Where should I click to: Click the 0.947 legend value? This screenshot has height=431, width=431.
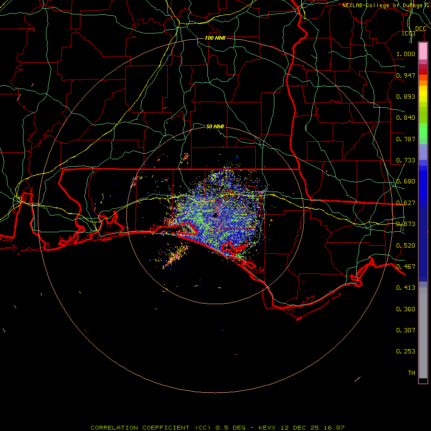[x=406, y=75]
